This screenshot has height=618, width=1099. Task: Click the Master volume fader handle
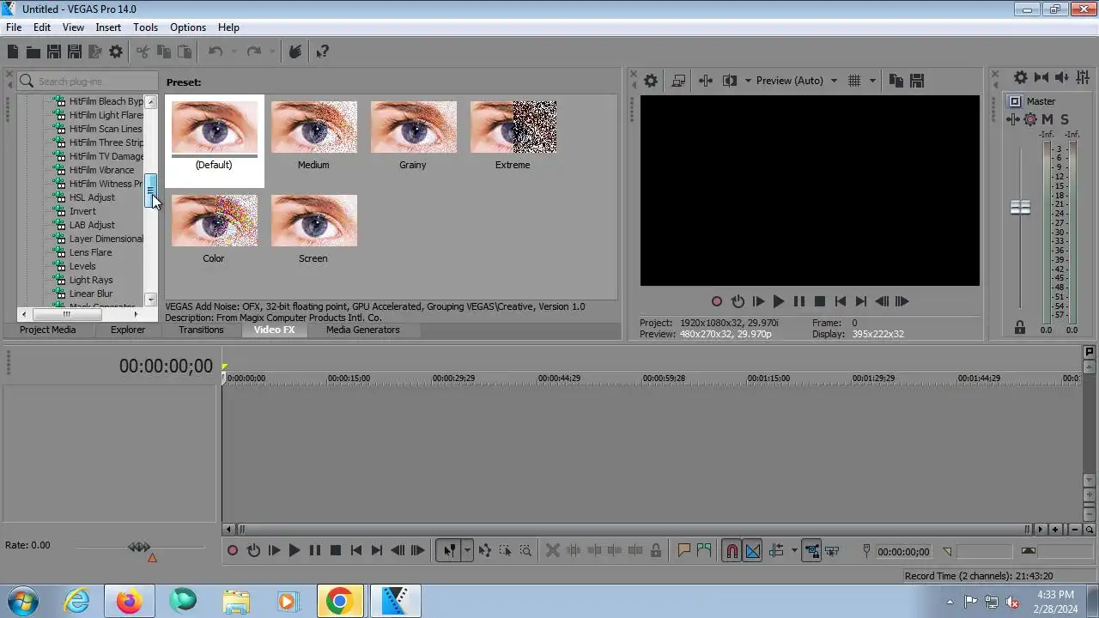pyautogui.click(x=1020, y=208)
